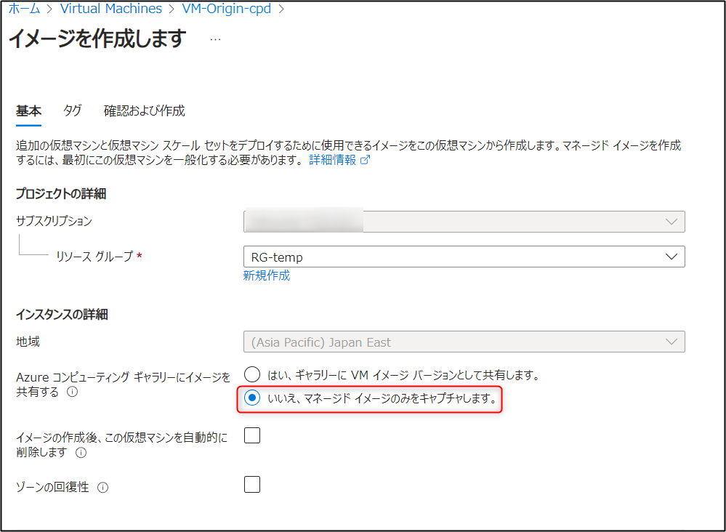Show info for Azure コンピューティング ギャラリー sharing

coord(72,392)
